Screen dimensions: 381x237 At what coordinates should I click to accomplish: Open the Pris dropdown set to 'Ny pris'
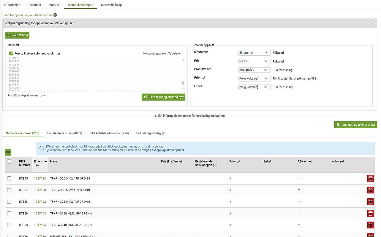point(254,61)
